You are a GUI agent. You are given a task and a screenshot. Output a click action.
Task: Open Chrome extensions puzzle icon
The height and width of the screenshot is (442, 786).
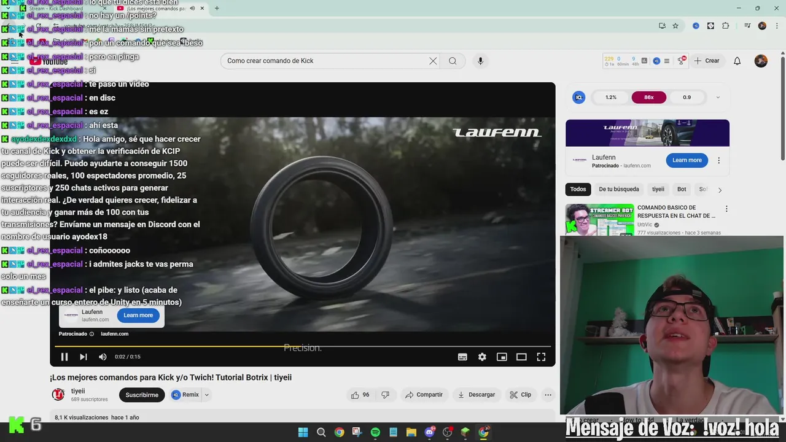(x=725, y=26)
